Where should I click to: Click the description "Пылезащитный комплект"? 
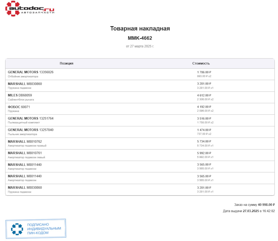(24, 123)
